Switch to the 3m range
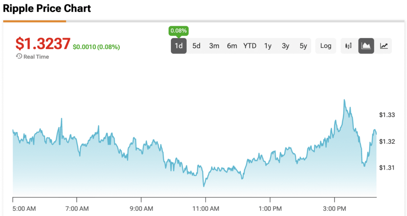 point(214,46)
